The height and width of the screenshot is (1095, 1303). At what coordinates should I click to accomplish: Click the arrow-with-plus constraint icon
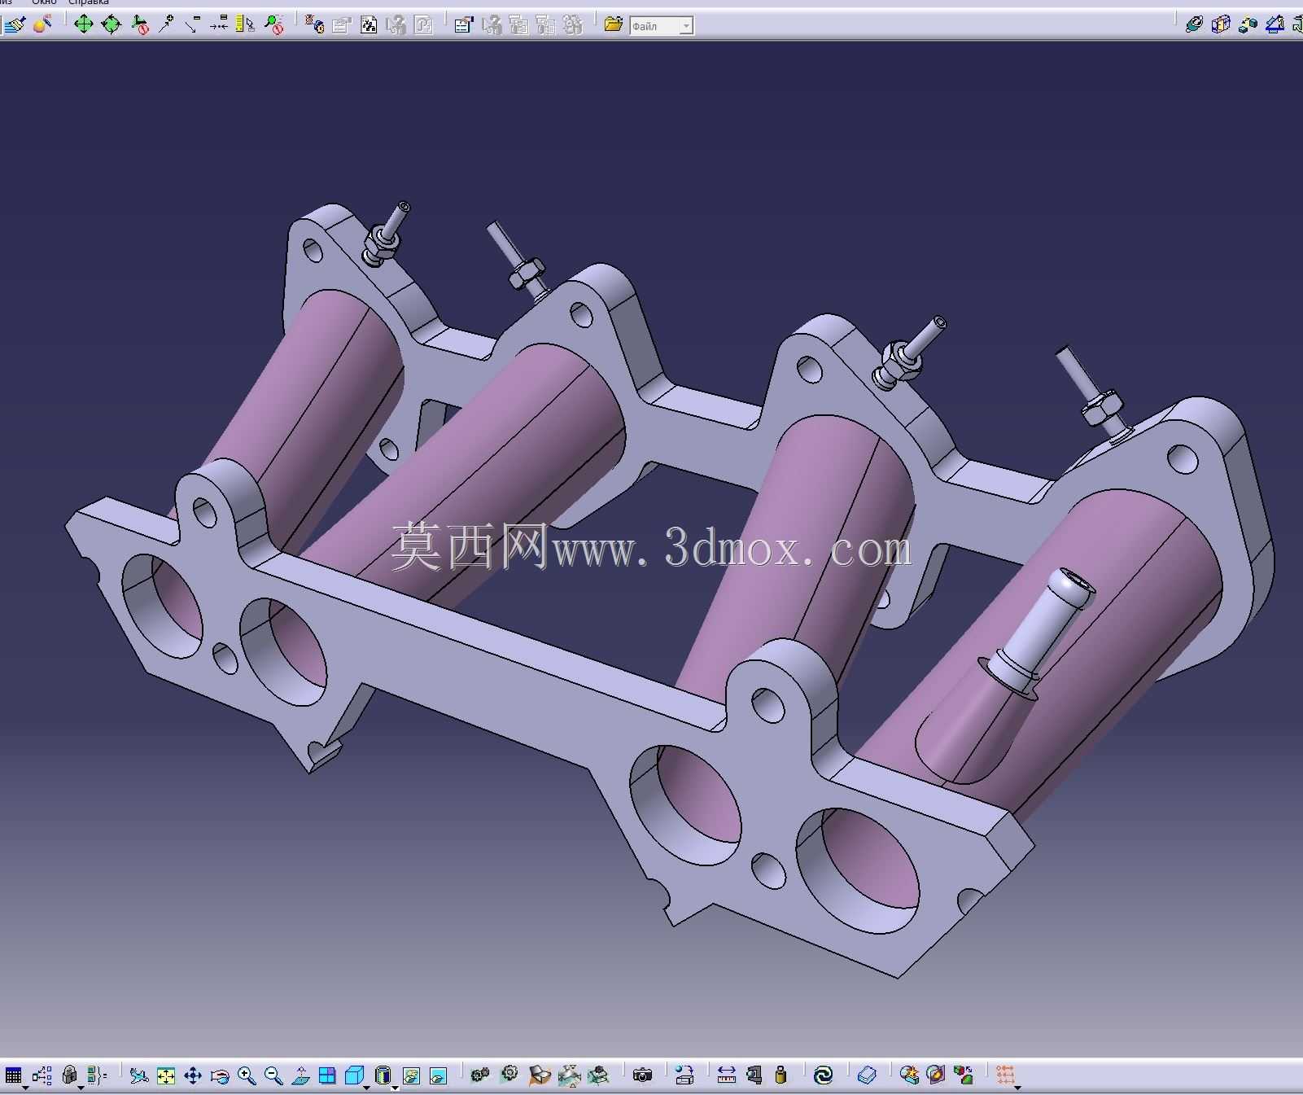(166, 24)
